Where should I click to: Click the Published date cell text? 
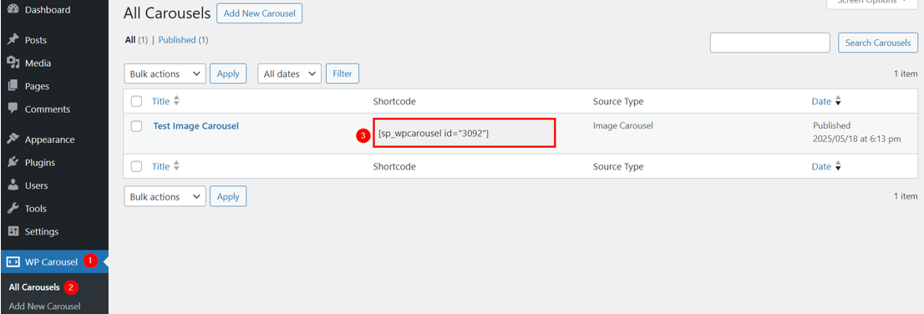(857, 132)
